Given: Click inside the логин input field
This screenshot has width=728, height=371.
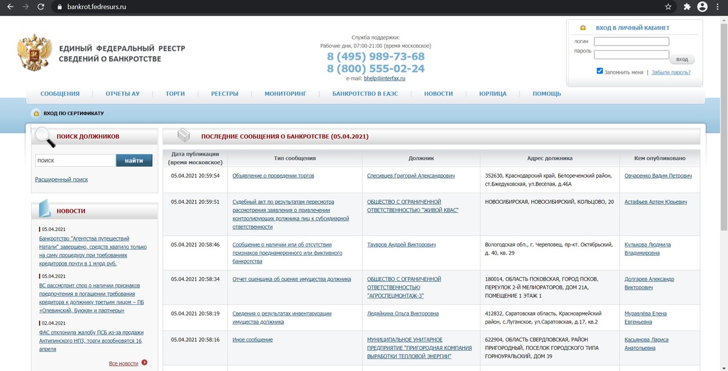Looking at the screenshot, I should 631,41.
